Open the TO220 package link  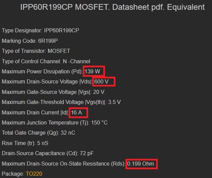tap(34, 174)
